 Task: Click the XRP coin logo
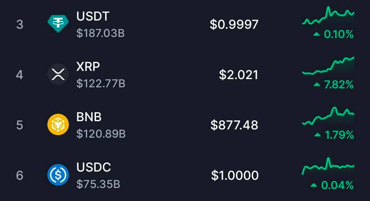click(x=58, y=74)
